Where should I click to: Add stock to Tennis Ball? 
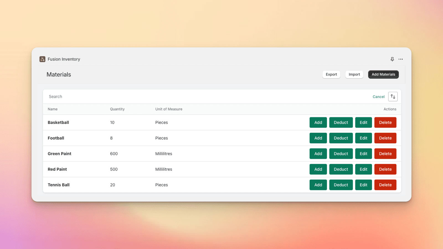[x=318, y=185]
